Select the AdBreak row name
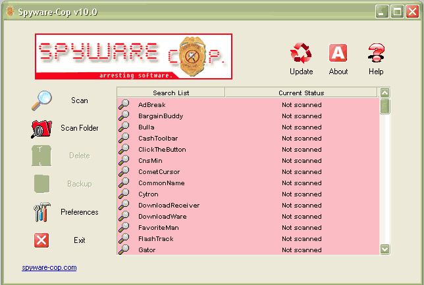Viewport: 424px width, 285px height. (x=151, y=104)
